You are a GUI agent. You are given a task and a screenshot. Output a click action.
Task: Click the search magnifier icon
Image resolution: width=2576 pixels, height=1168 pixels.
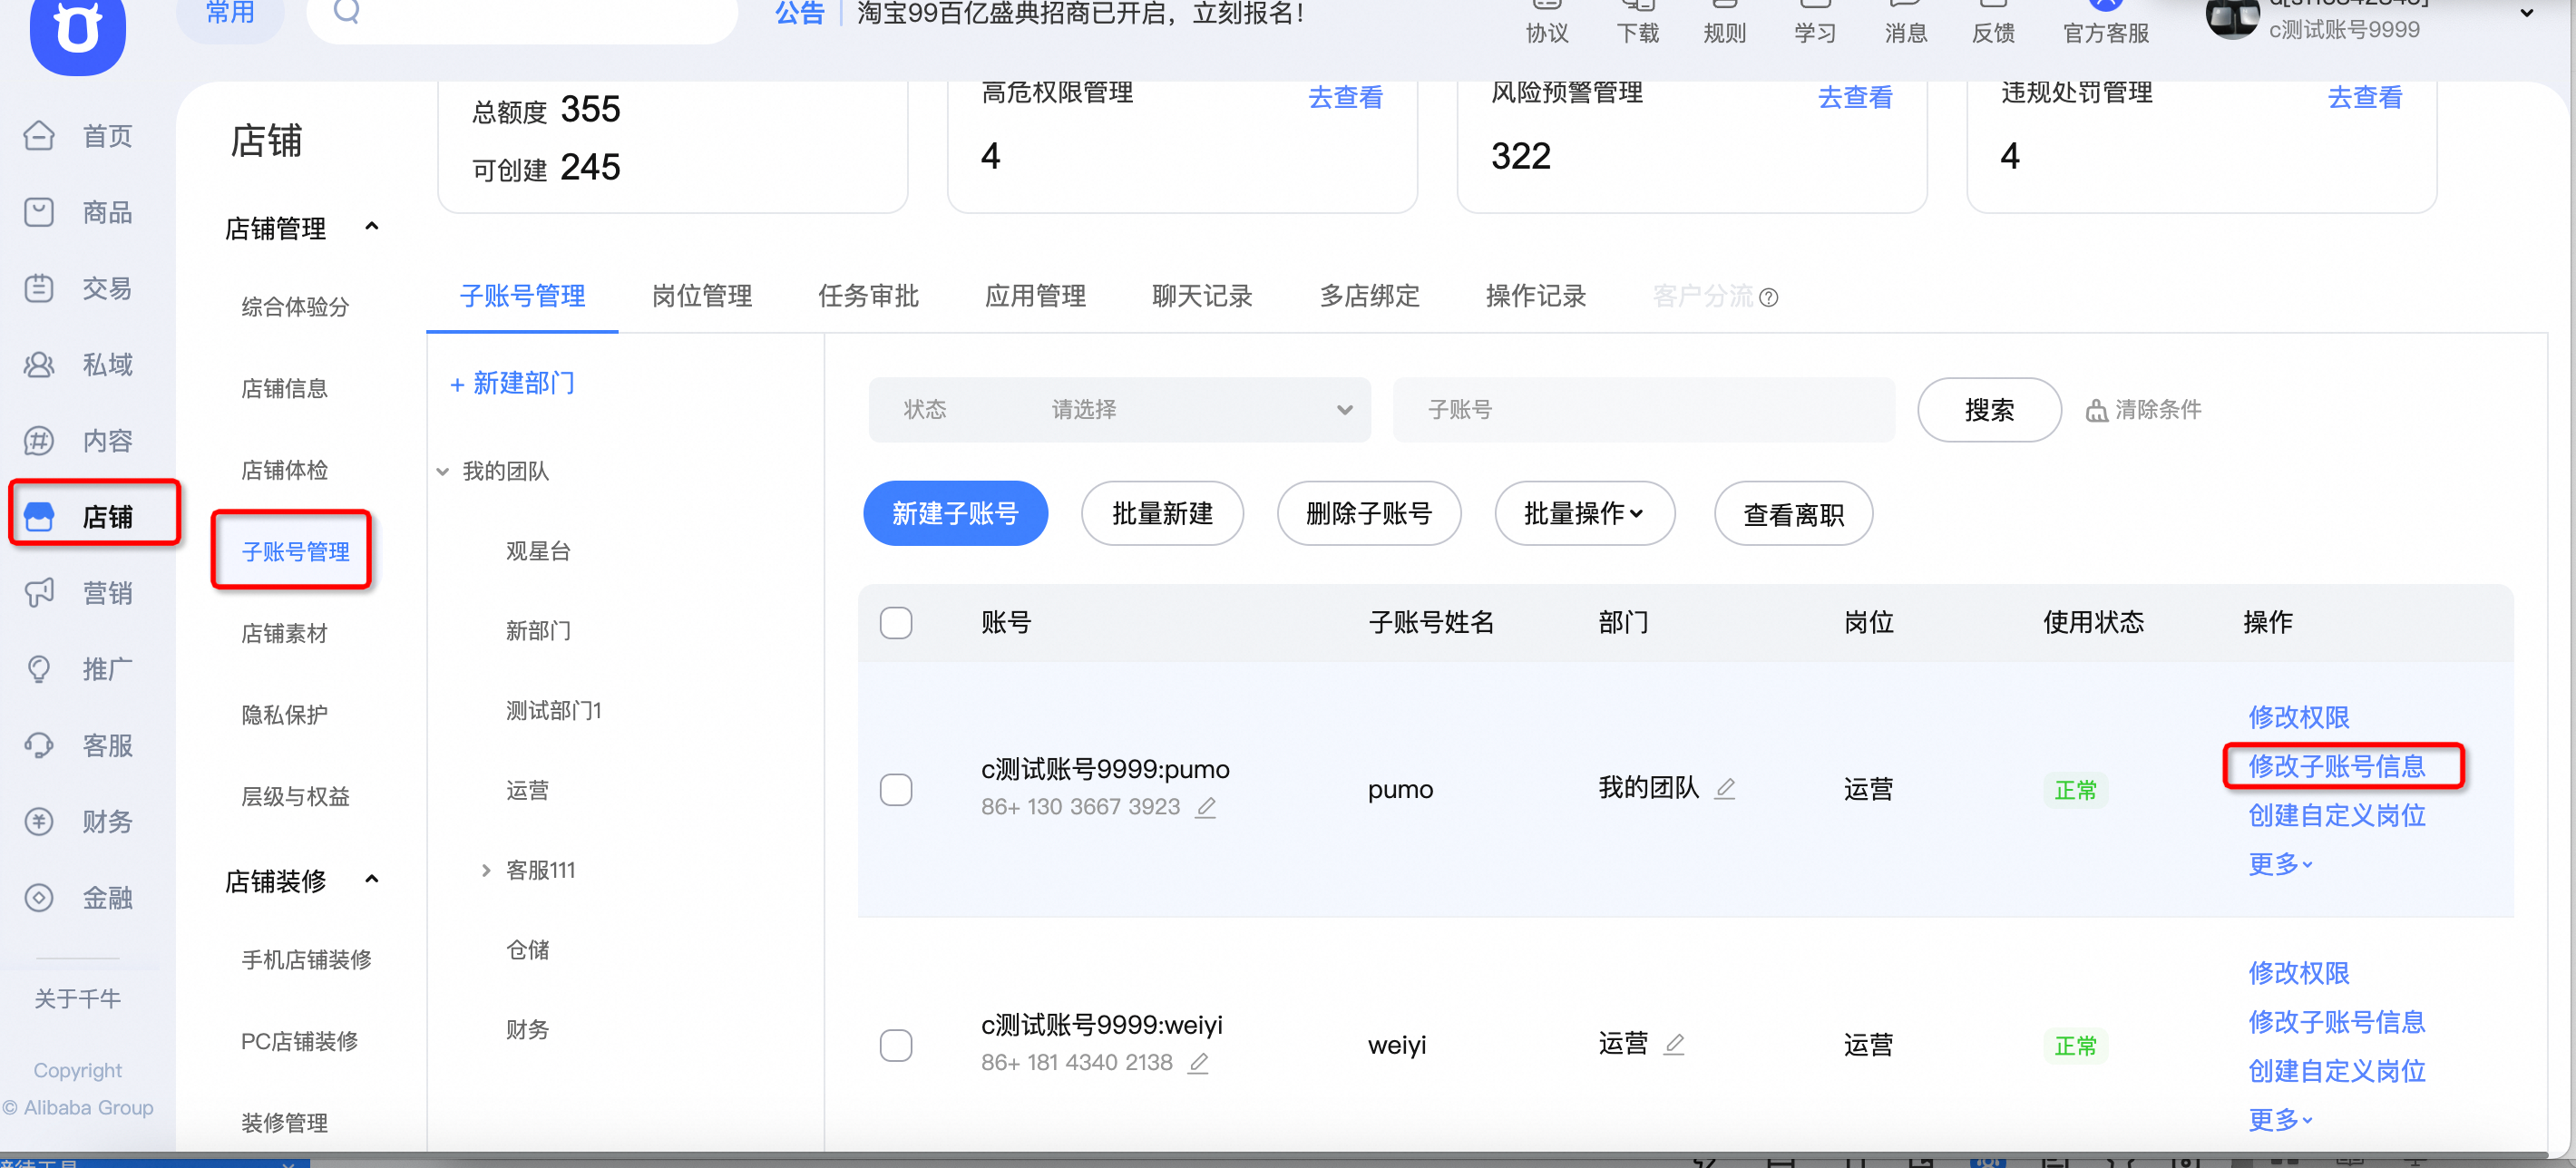[x=347, y=10]
